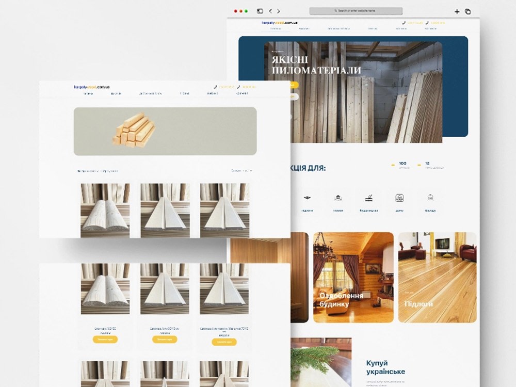Go back using the browser's left chevron
This screenshot has height=387, width=516.
click(x=270, y=11)
